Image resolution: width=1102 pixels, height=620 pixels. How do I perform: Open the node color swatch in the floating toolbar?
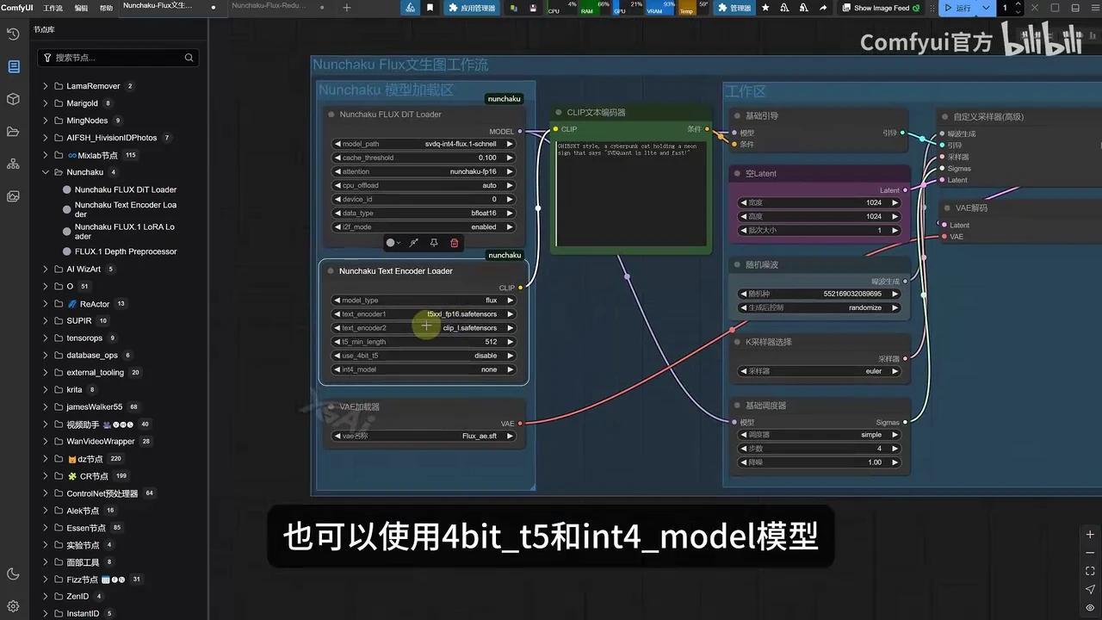coord(393,244)
